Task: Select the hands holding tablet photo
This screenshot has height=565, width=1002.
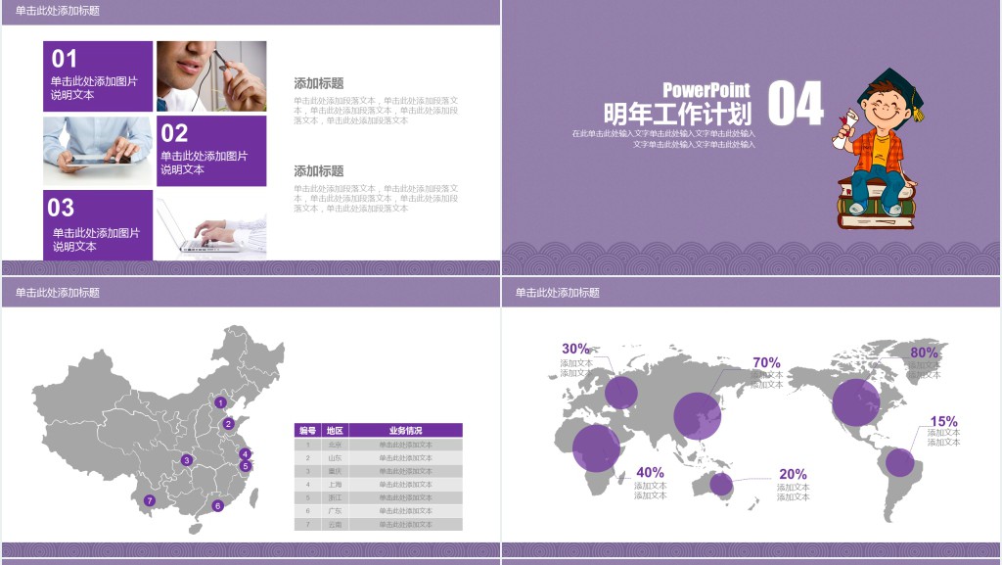Action: point(98,151)
